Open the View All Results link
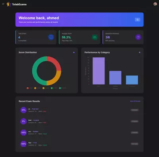The width and height of the screenshot is (159, 157). pos(135,101)
